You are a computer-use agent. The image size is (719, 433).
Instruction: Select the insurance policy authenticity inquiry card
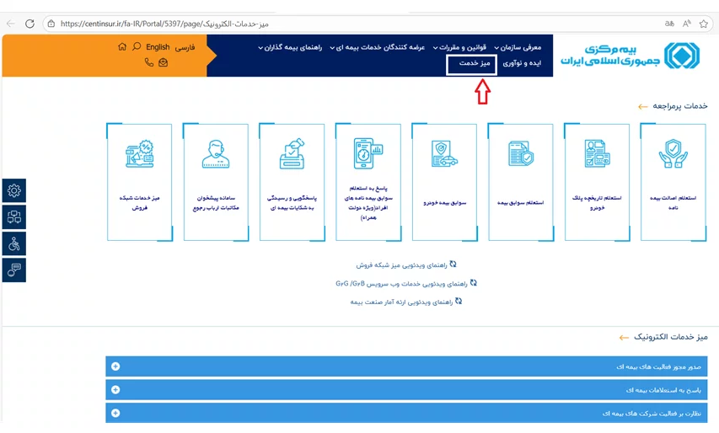(x=673, y=182)
